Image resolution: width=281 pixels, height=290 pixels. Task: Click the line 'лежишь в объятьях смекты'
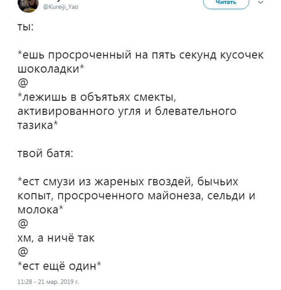point(97,97)
